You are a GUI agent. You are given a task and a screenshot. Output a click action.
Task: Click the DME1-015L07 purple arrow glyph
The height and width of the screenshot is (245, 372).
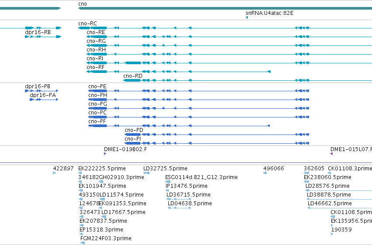pos(332,154)
